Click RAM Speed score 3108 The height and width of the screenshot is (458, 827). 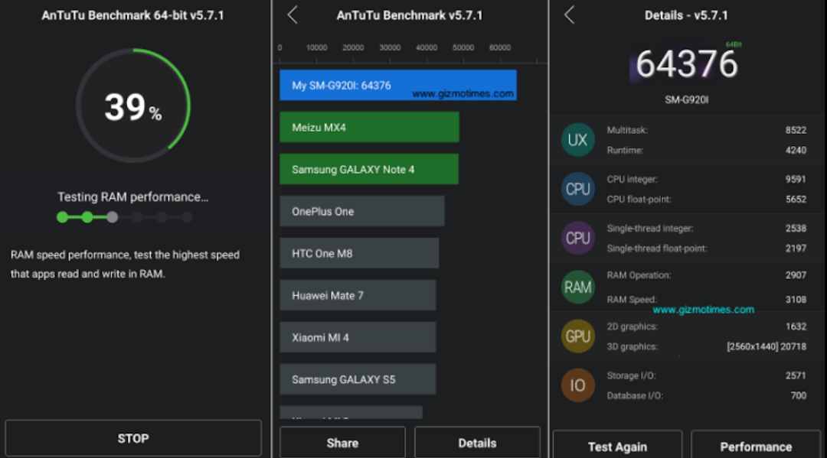click(x=796, y=300)
